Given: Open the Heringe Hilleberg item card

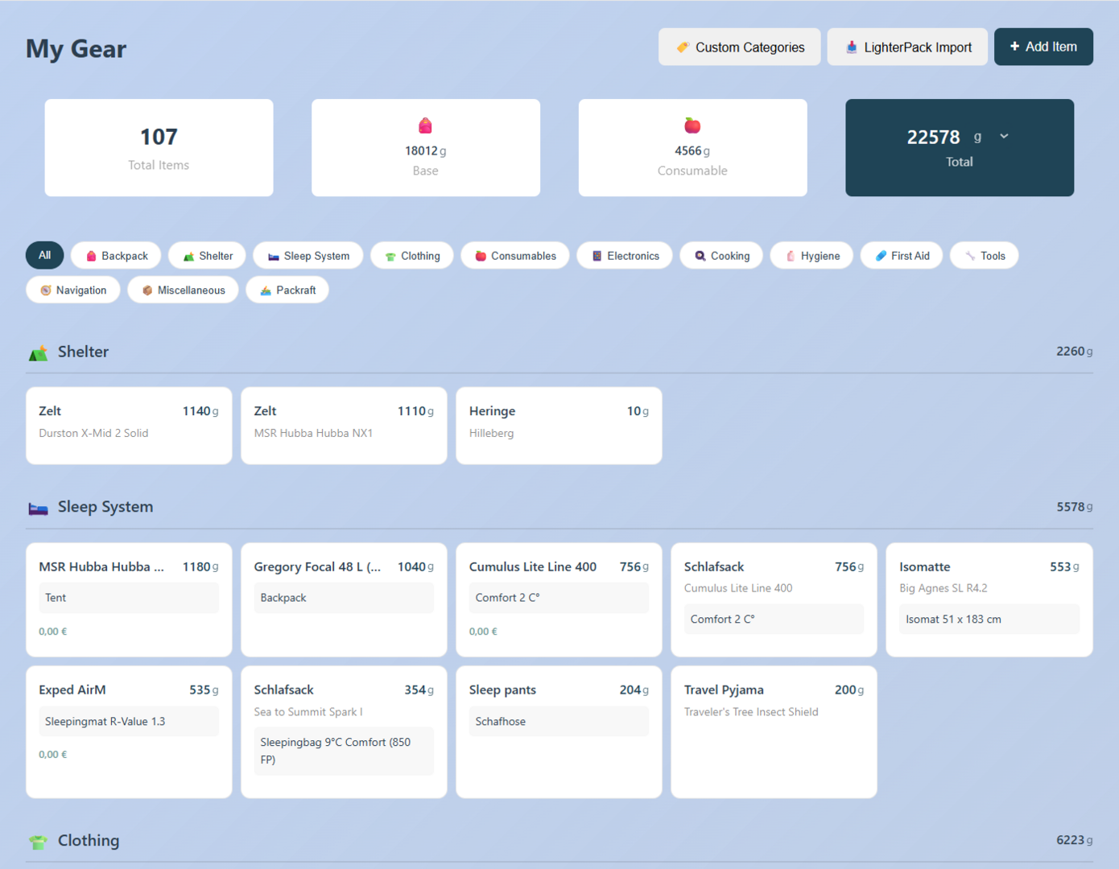Looking at the screenshot, I should click(559, 426).
